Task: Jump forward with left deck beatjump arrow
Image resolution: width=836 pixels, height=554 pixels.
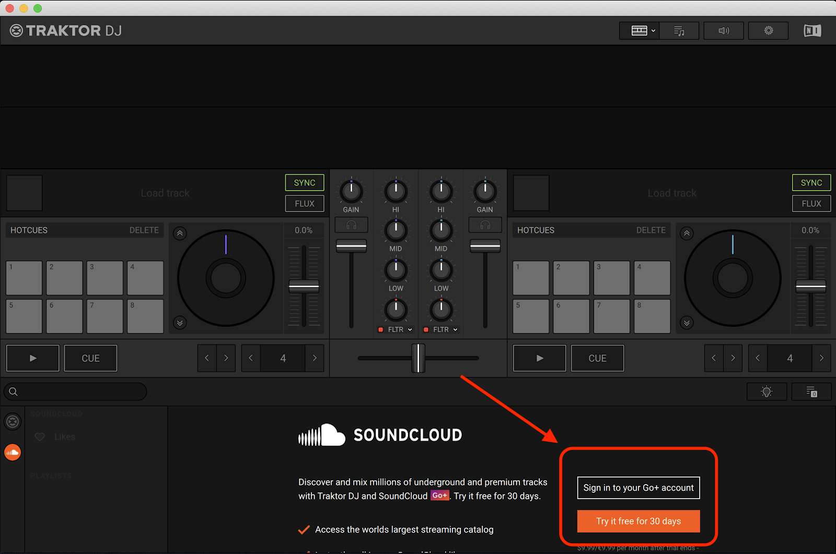Action: click(226, 358)
